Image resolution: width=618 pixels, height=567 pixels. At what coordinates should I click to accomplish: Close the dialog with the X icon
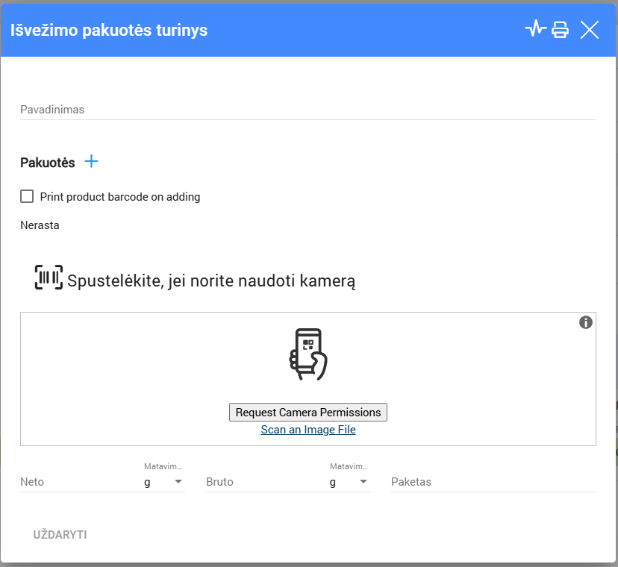coord(590,30)
